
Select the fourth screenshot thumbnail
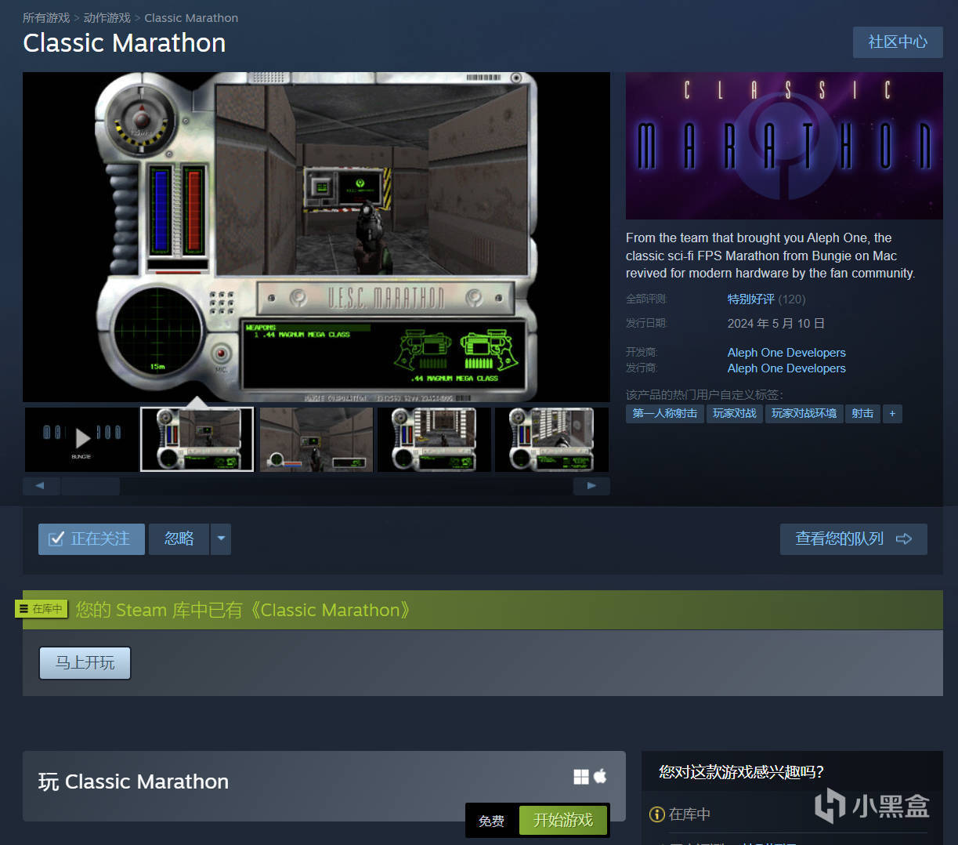(434, 439)
